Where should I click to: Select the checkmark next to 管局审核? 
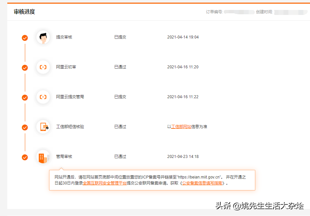[25, 157]
